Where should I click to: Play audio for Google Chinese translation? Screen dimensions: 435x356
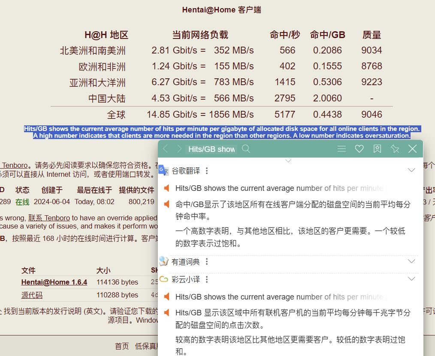(166, 205)
